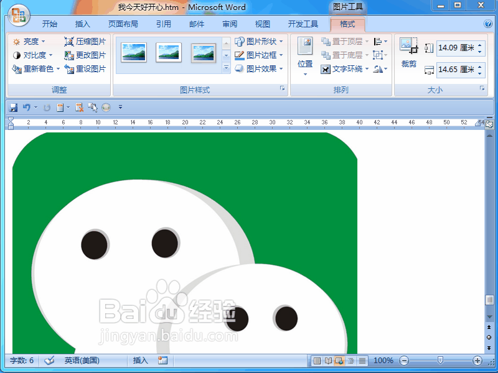The width and height of the screenshot is (498, 373).
Task: Open text wrapping (文字环绕) menu
Action: [345, 69]
